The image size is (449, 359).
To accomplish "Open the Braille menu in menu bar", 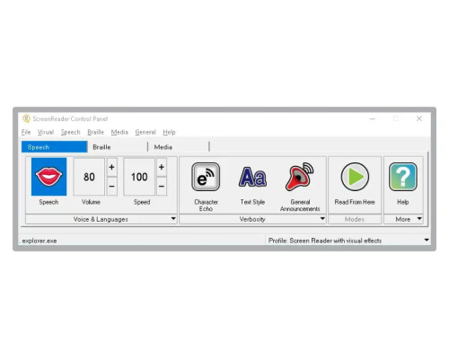I will coord(95,132).
